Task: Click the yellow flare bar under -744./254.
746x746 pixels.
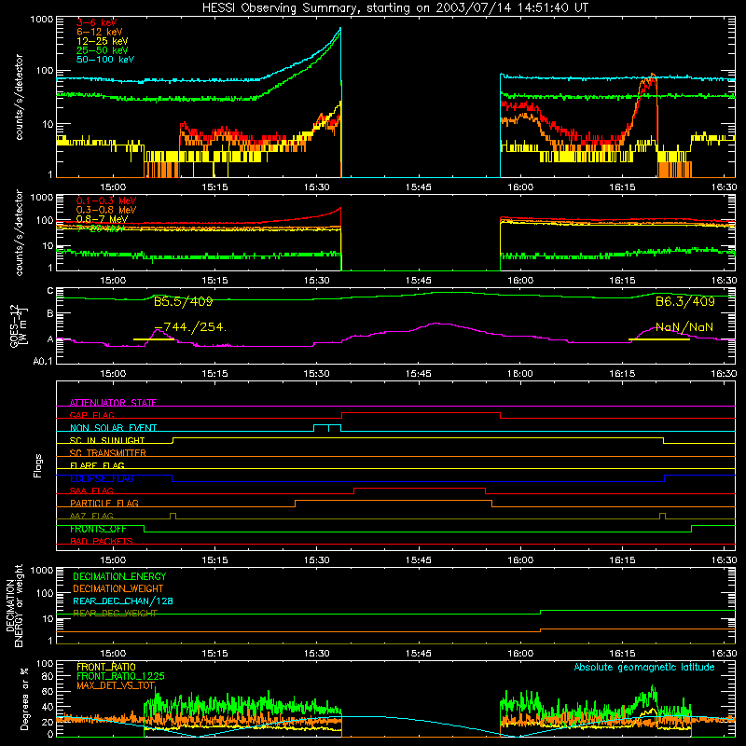Action: (154, 339)
